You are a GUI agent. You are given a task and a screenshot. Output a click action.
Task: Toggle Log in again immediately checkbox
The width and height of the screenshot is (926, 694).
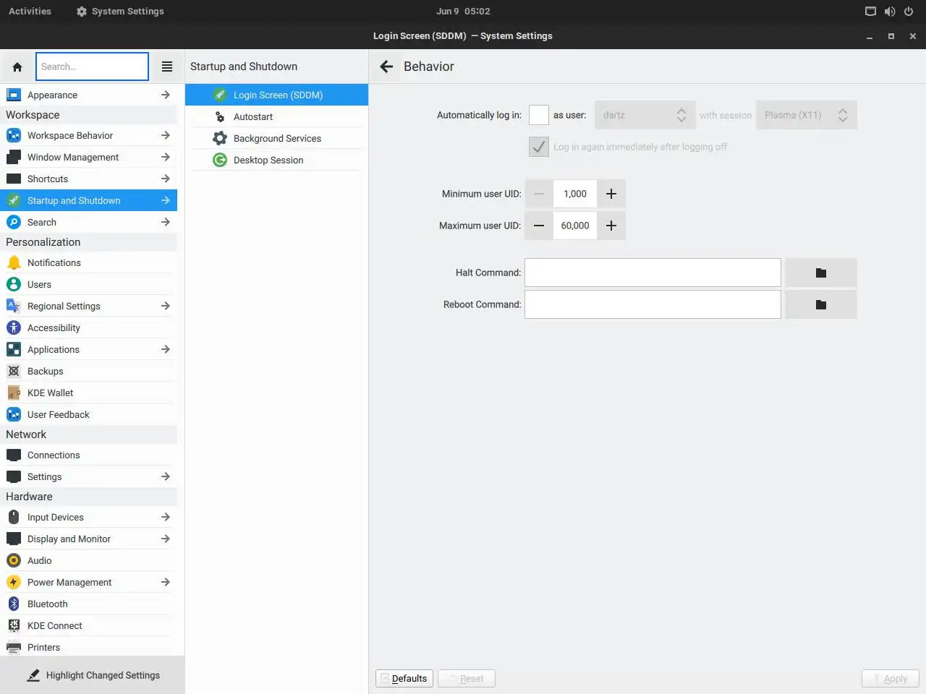coord(539,147)
